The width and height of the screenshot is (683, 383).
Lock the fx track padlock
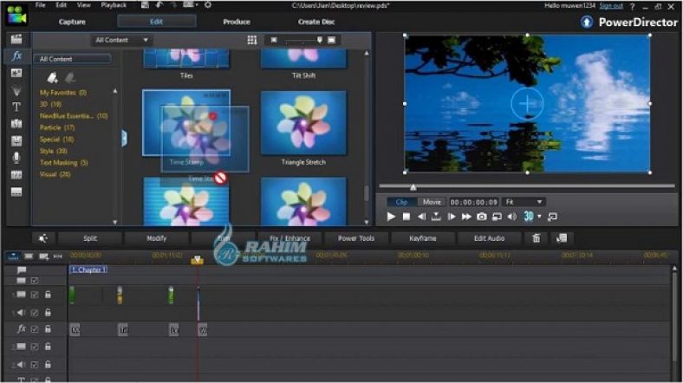pyautogui.click(x=48, y=329)
